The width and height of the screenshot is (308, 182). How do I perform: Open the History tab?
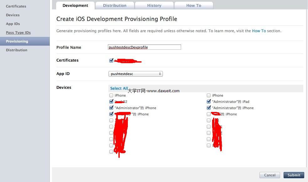coord(154,5)
